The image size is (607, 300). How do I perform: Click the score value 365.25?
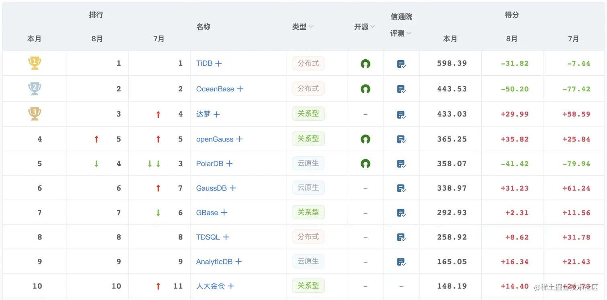pyautogui.click(x=452, y=139)
